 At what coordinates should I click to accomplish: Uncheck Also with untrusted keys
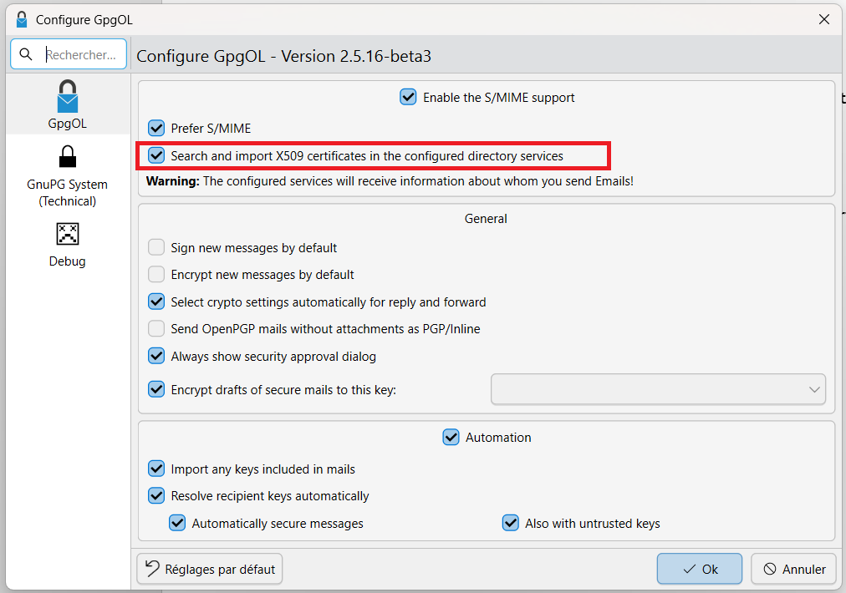point(511,523)
